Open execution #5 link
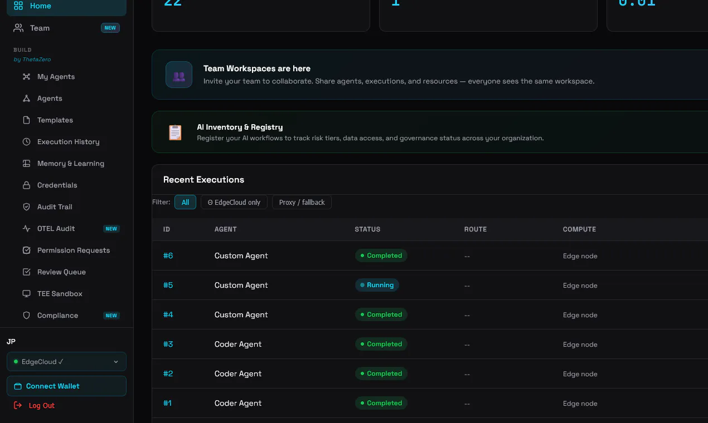Screen dimensions: 708x423 [x=168, y=285]
